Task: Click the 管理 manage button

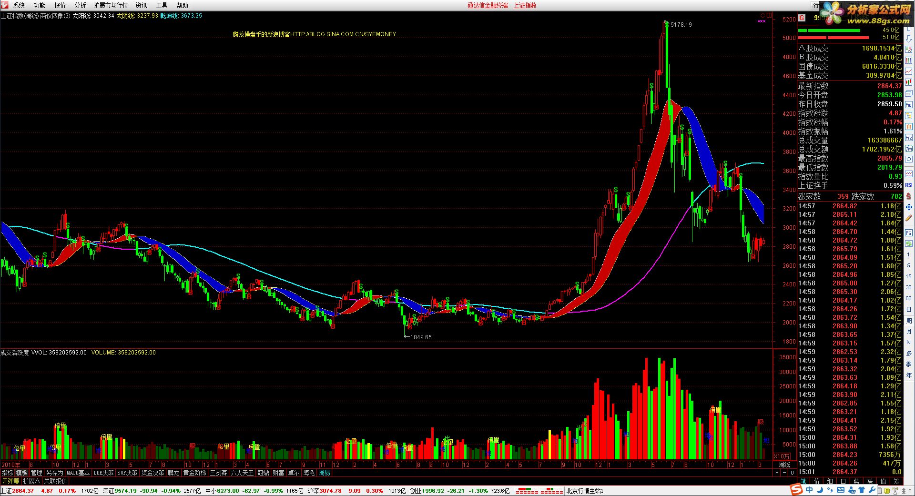Action: point(37,473)
